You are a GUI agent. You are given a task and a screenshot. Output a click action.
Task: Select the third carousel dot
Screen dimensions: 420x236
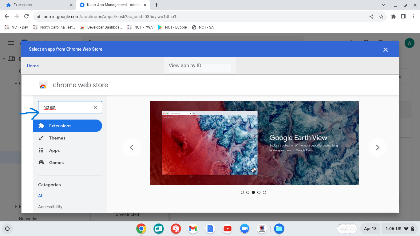[x=253, y=192]
